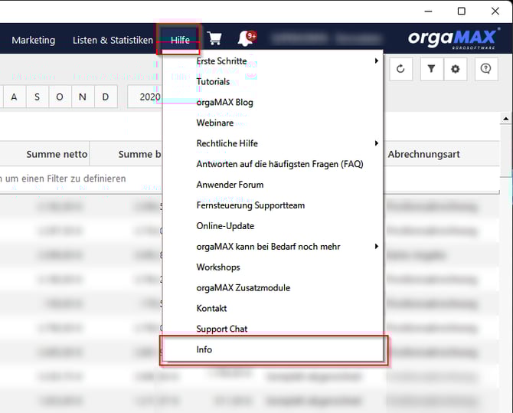Image resolution: width=513 pixels, height=413 pixels.
Task: Expand the Erste Schritte submenu
Action: point(273,61)
